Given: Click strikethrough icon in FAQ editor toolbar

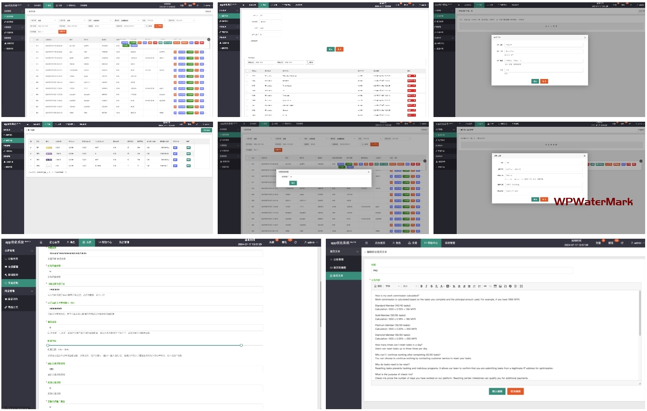Looking at the screenshot, I should 431,286.
